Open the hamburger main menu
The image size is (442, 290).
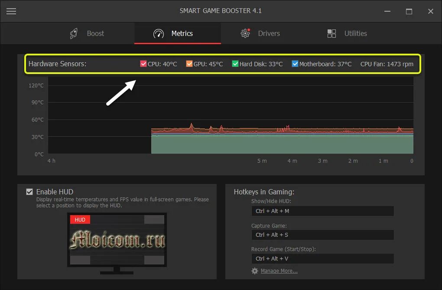pos(11,11)
